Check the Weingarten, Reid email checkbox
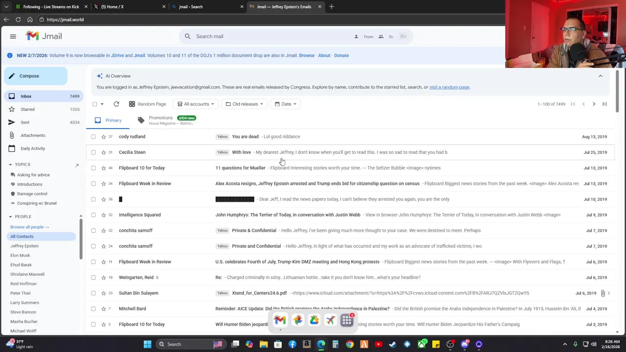 point(93,278)
